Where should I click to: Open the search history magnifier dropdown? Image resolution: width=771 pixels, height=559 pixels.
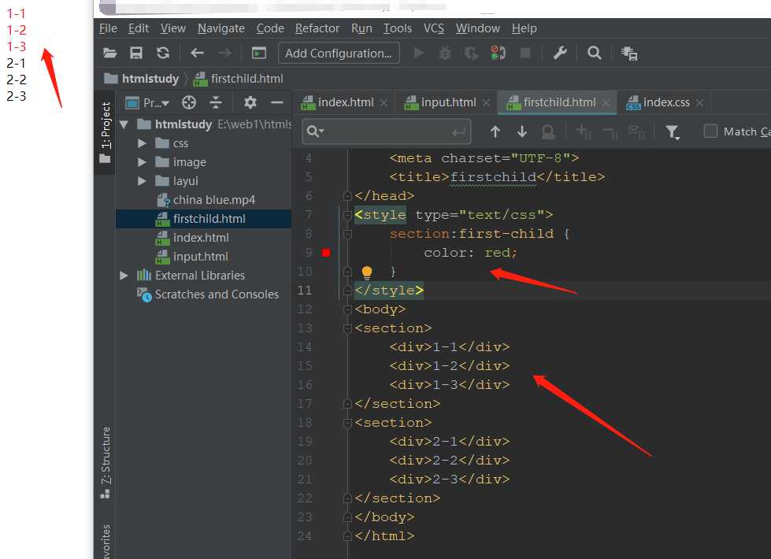(315, 131)
